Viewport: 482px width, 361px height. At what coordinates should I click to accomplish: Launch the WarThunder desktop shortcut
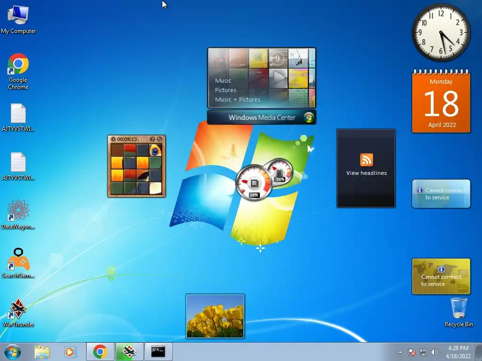[18, 312]
